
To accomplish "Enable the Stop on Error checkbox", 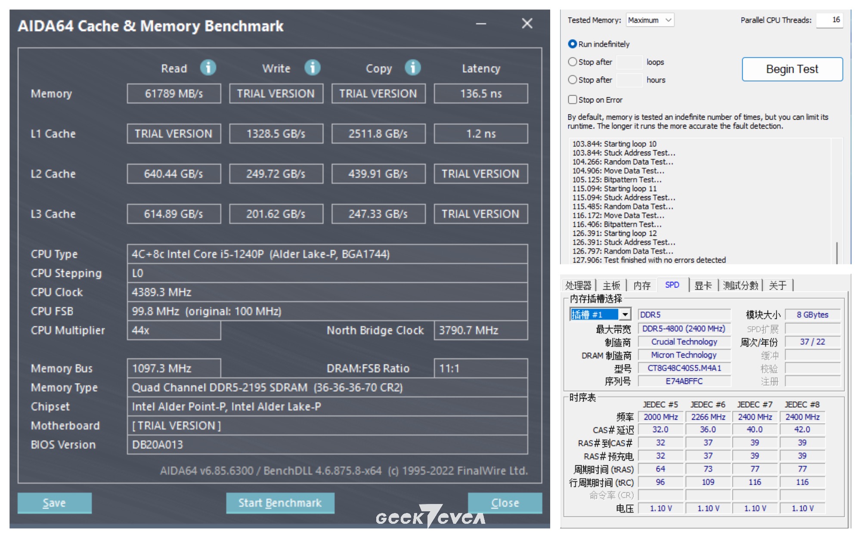I will point(573,99).
